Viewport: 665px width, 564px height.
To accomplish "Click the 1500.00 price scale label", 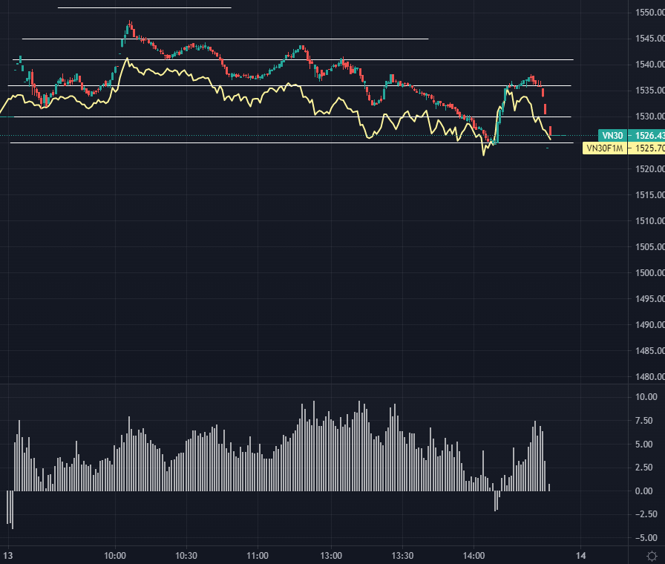I will 644,273.
